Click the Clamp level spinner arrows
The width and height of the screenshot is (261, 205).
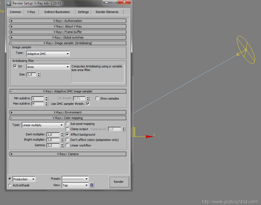pos(123,129)
